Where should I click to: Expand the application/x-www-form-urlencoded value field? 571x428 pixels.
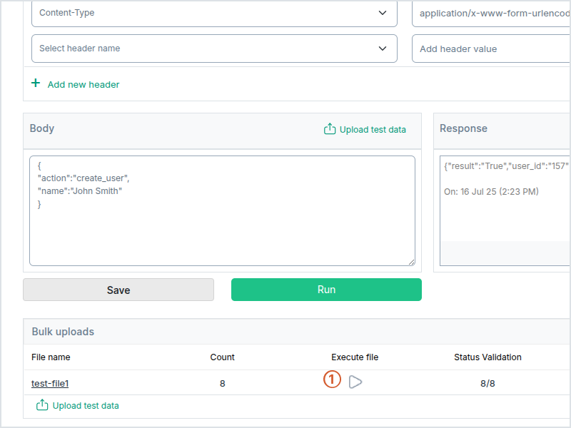492,12
